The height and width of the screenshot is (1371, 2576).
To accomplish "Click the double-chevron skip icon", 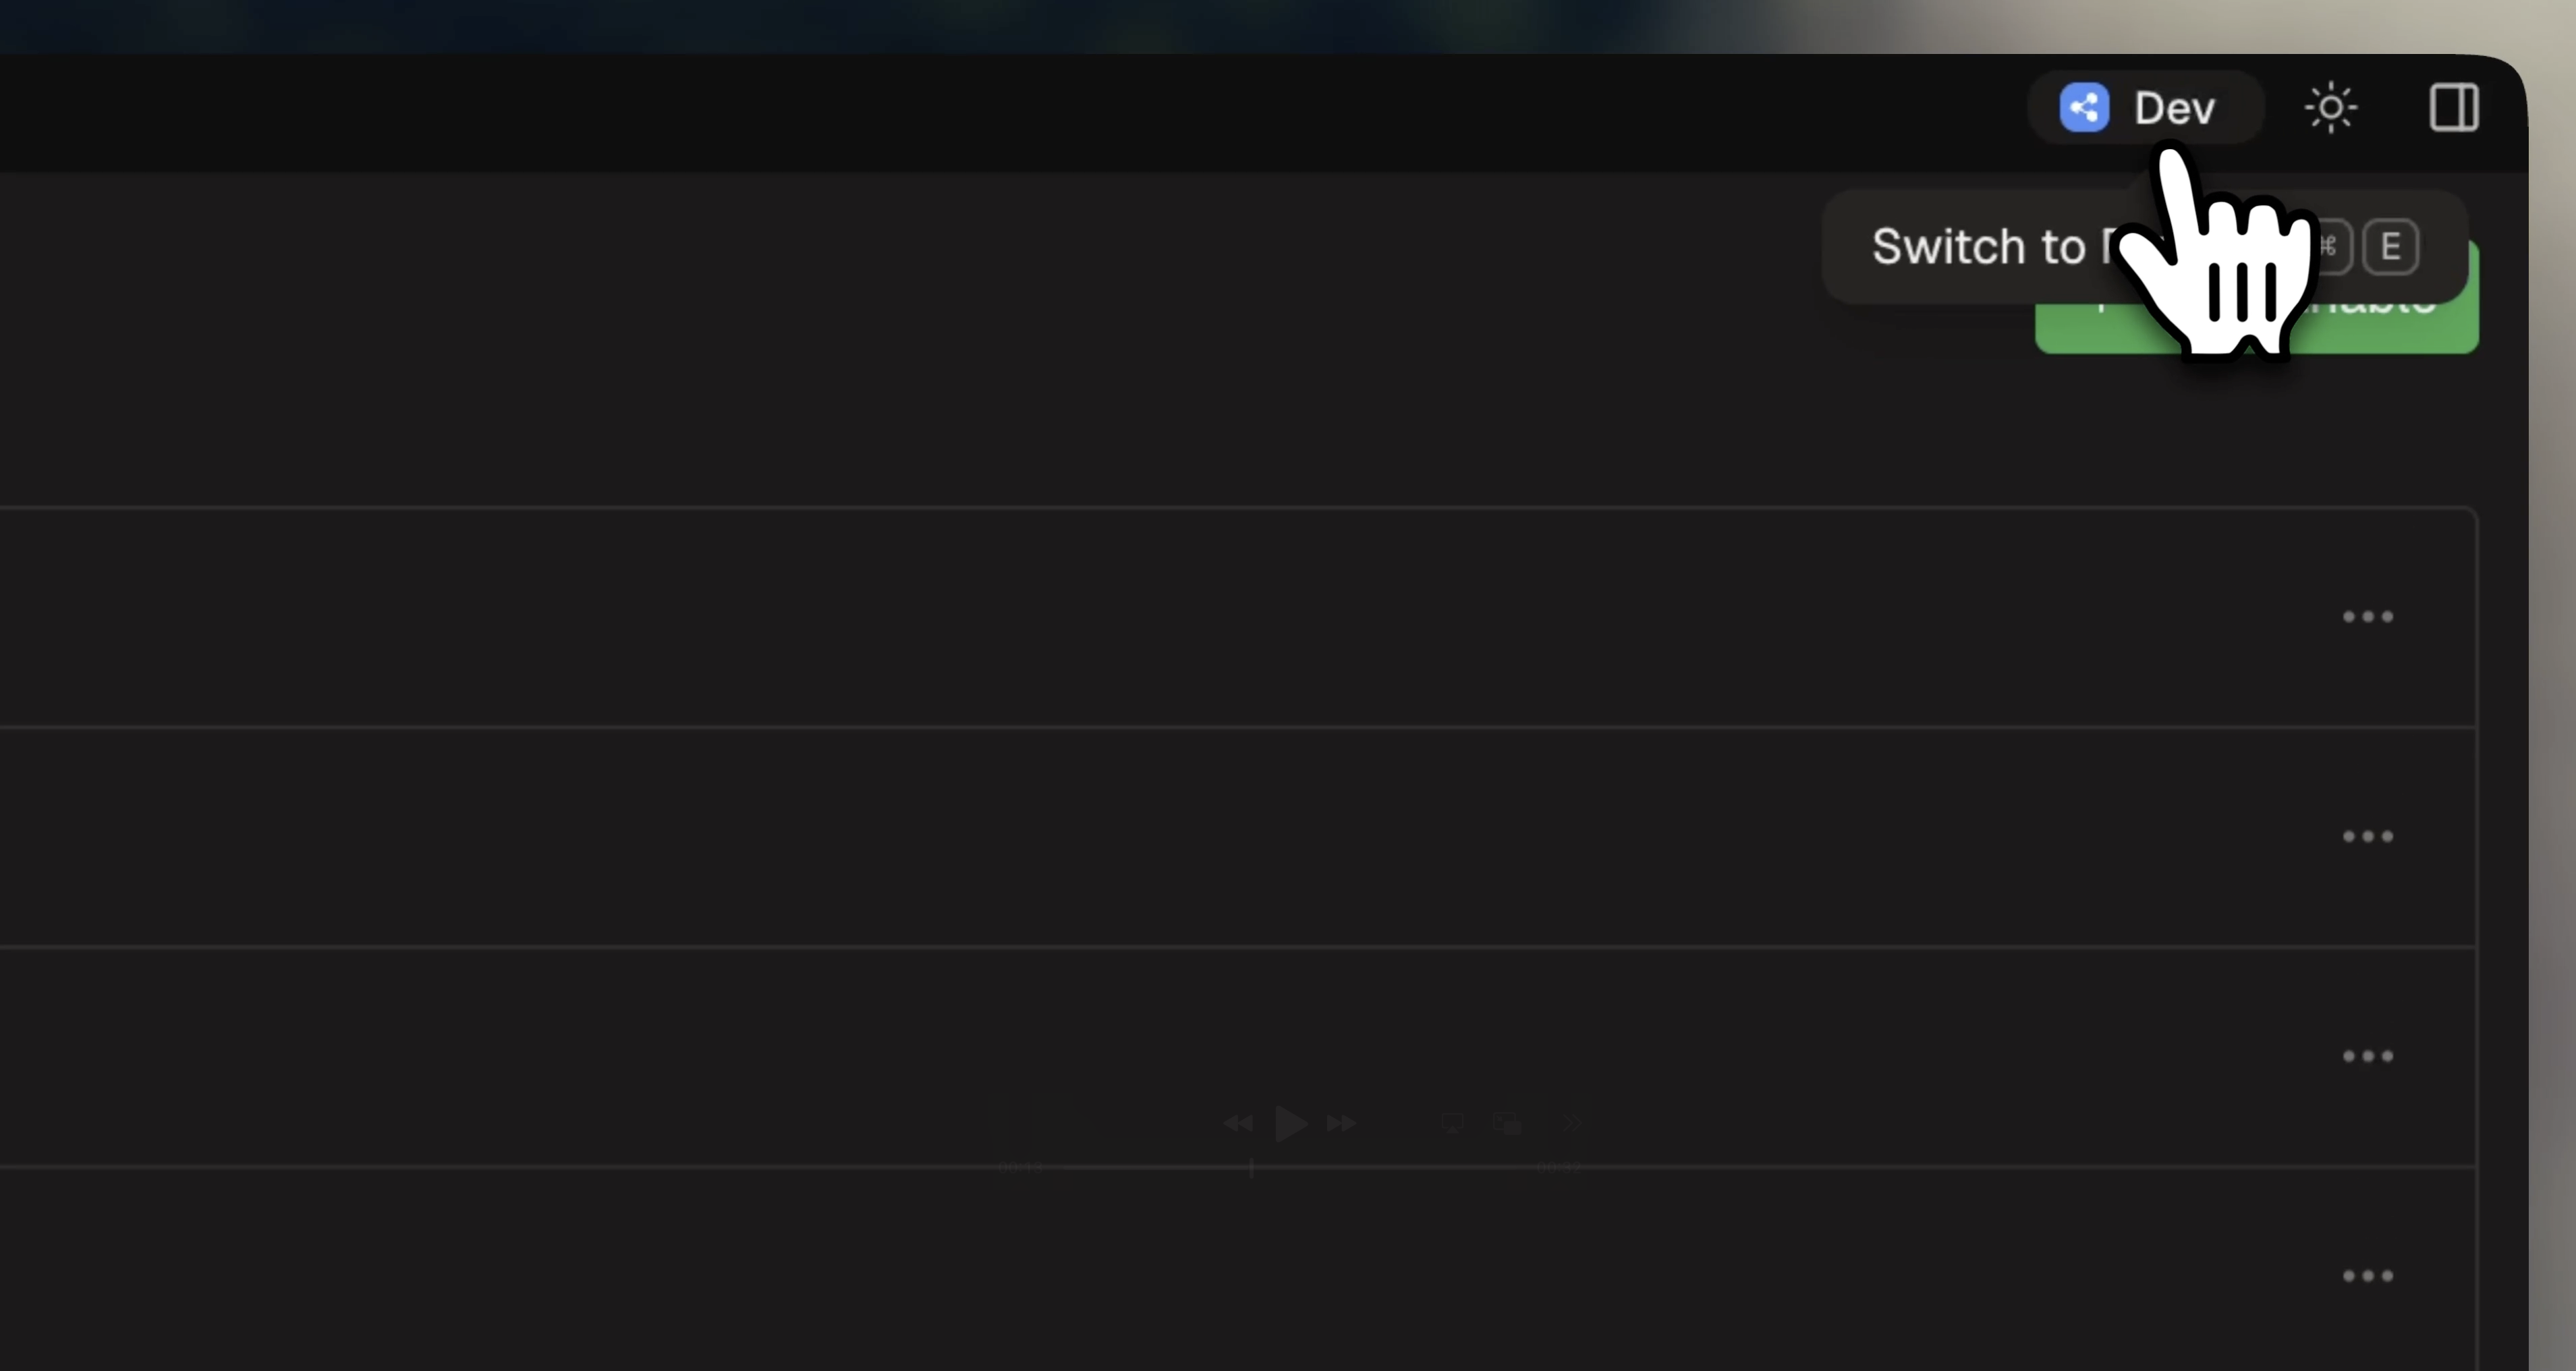I will pyautogui.click(x=1572, y=1123).
